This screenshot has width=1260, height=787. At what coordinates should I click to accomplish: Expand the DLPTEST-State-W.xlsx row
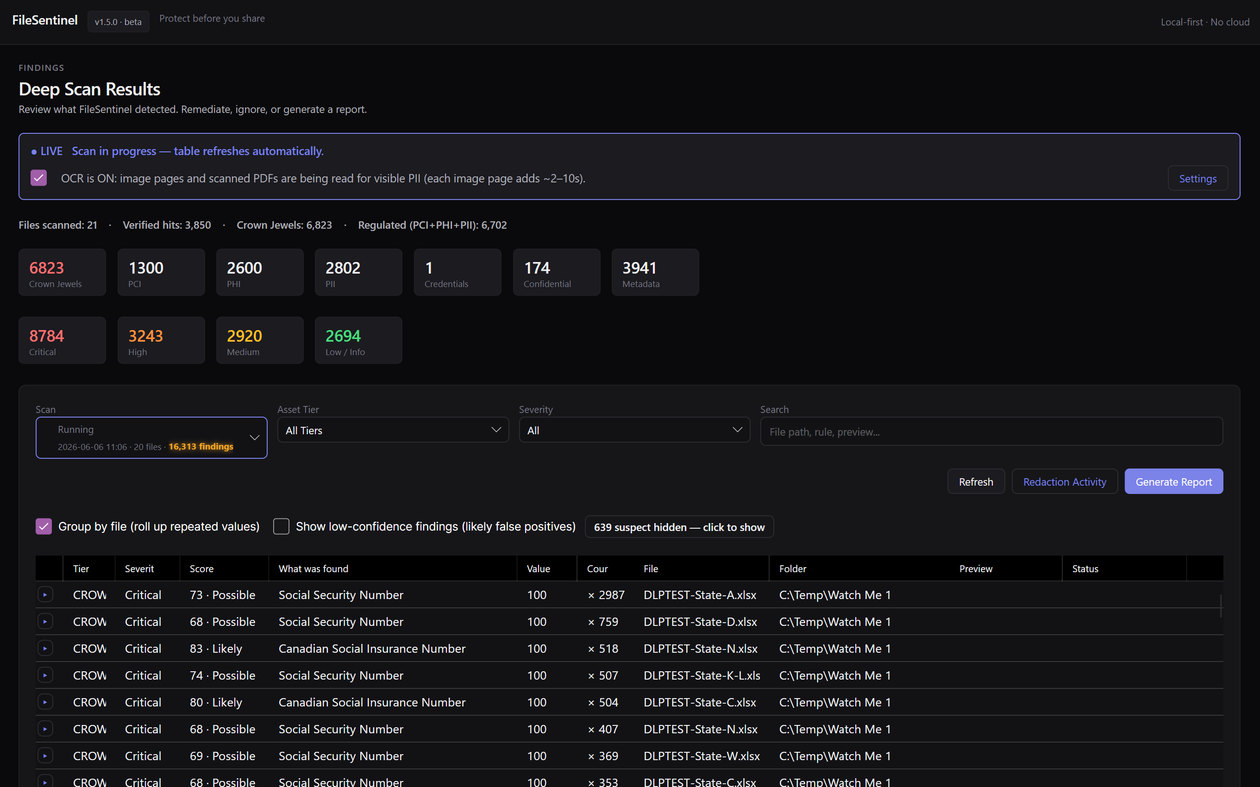45,756
